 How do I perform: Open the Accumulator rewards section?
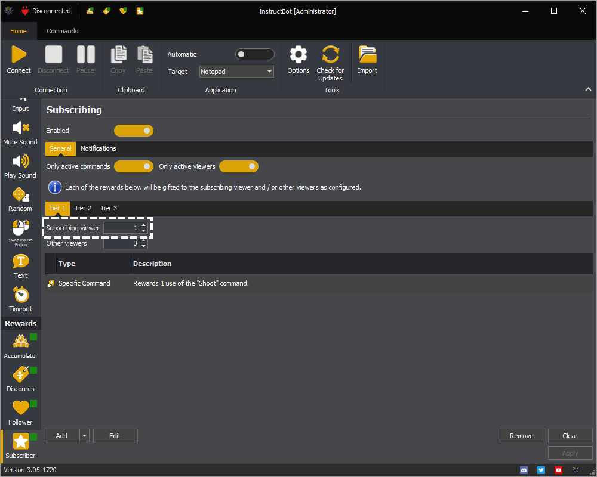coord(20,346)
